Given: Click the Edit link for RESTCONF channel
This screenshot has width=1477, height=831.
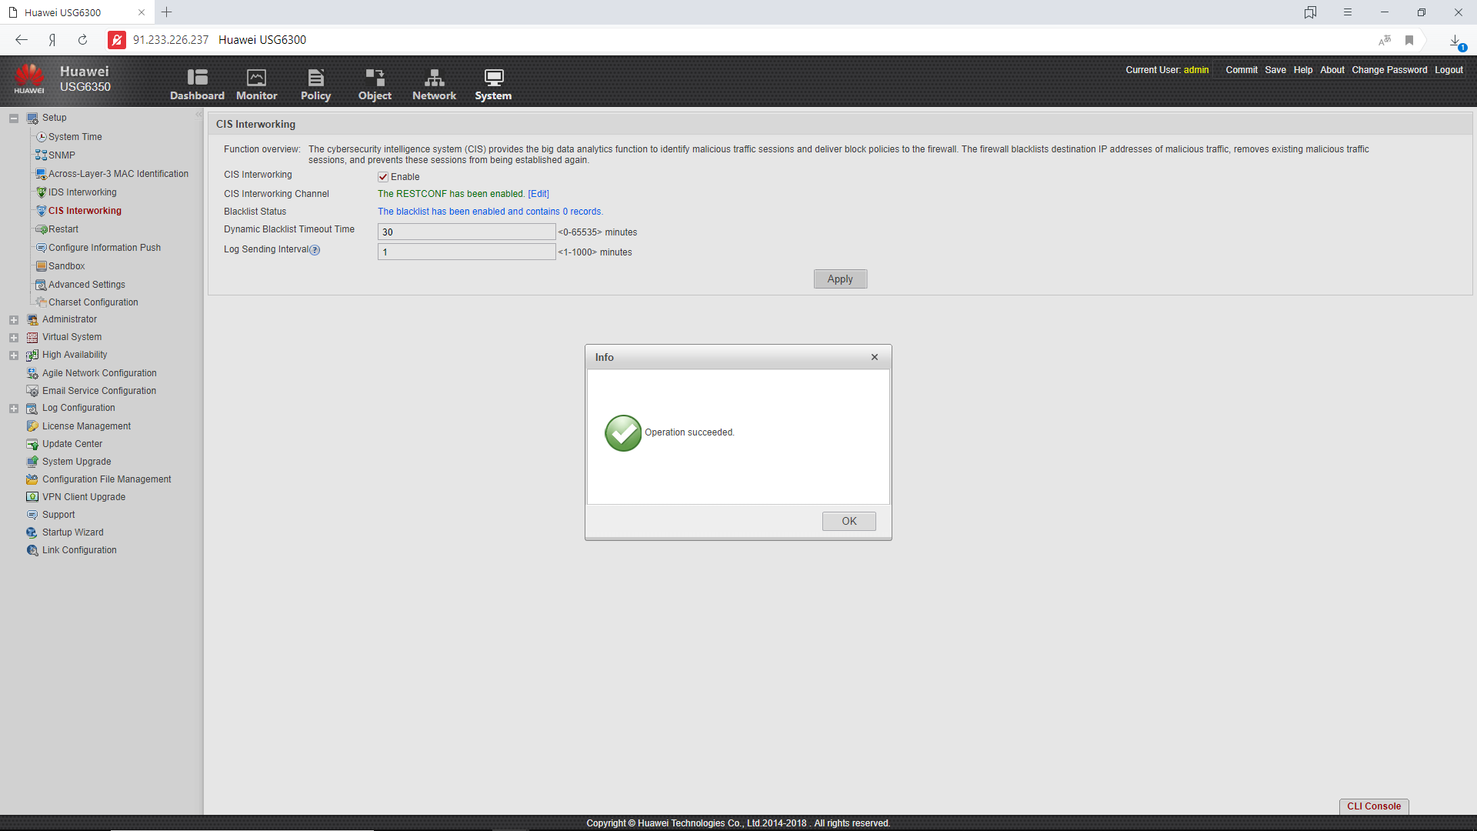Looking at the screenshot, I should coord(538,194).
